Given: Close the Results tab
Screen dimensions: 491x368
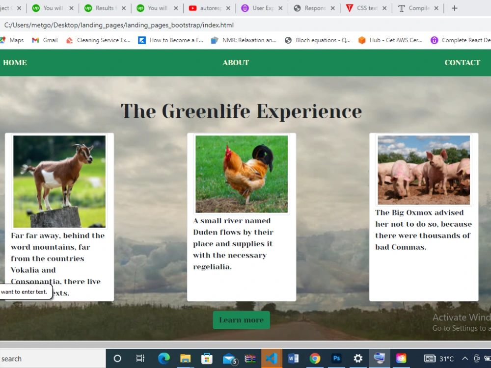Looking at the screenshot, I should pos(124,8).
